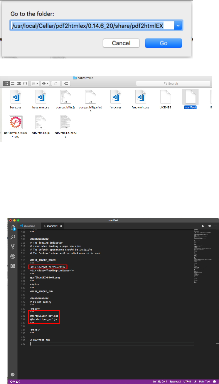Open Finder arrange-by dropdown
The image size is (219, 384).
35,83
